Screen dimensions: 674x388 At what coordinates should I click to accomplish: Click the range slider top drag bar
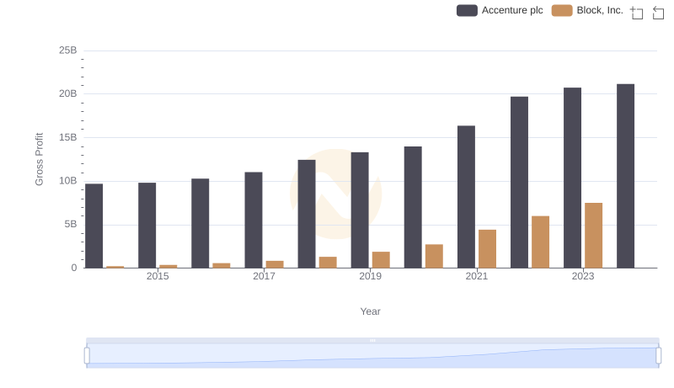point(372,340)
